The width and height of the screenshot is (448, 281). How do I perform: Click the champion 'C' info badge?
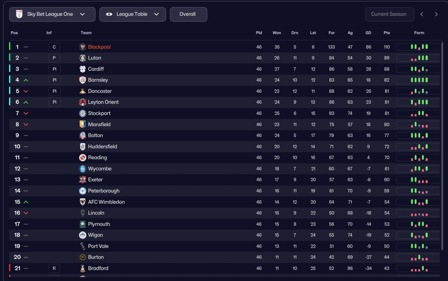coord(54,47)
